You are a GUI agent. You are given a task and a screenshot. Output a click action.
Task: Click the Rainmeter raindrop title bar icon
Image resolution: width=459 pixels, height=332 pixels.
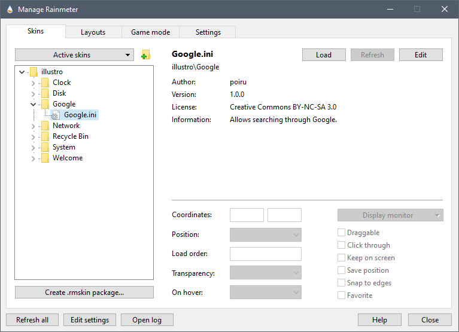[10, 10]
